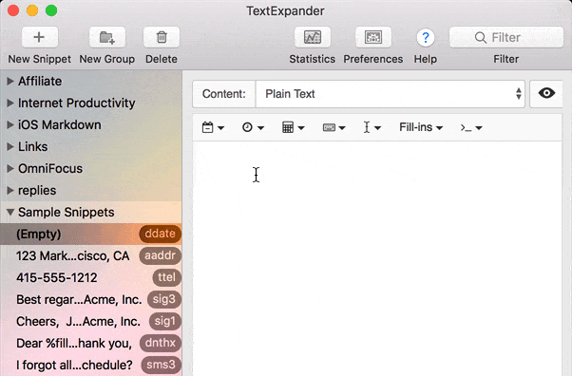
Task: Open Help question mark button
Action: 426,38
